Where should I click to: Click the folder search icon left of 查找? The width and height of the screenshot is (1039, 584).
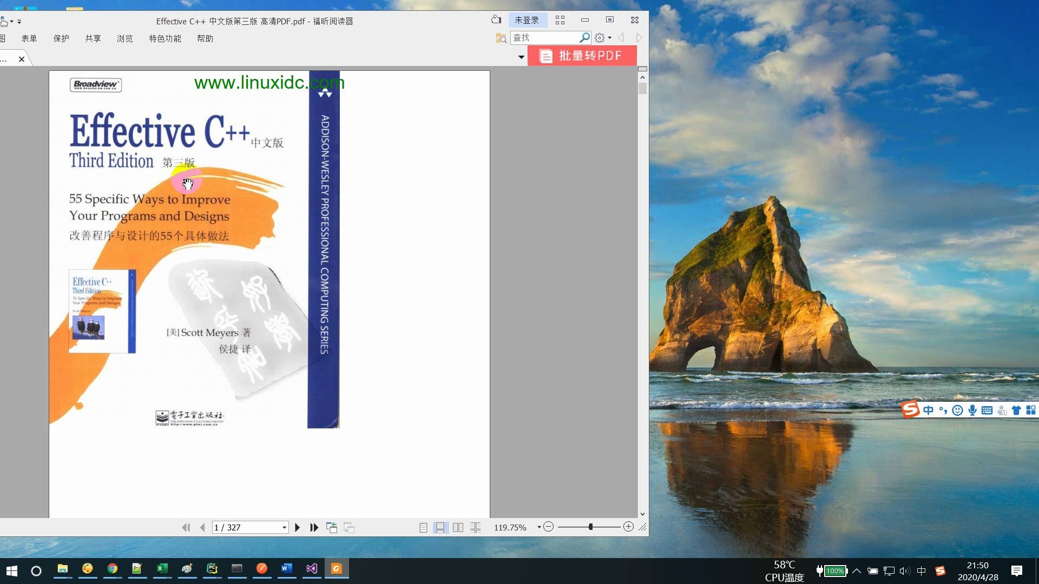point(501,38)
